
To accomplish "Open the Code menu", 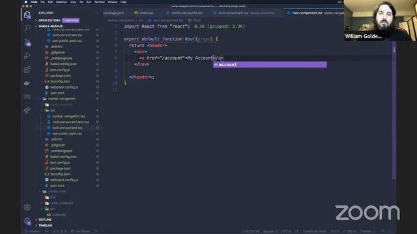I will point(34,2).
